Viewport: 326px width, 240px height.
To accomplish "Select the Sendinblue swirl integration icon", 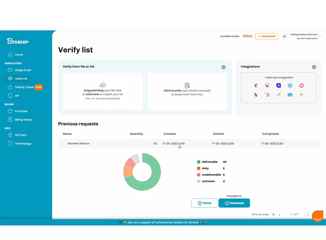I will [290, 85].
